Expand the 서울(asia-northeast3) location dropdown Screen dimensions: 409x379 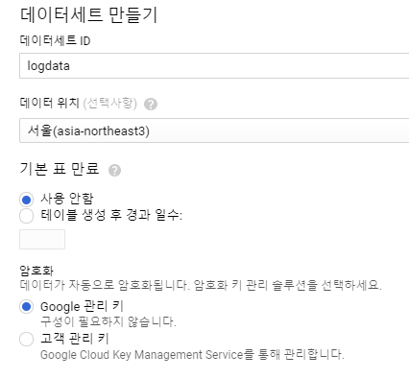click(x=214, y=130)
